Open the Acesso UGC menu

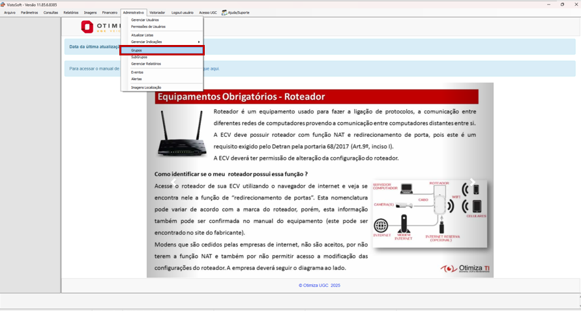pyautogui.click(x=208, y=12)
